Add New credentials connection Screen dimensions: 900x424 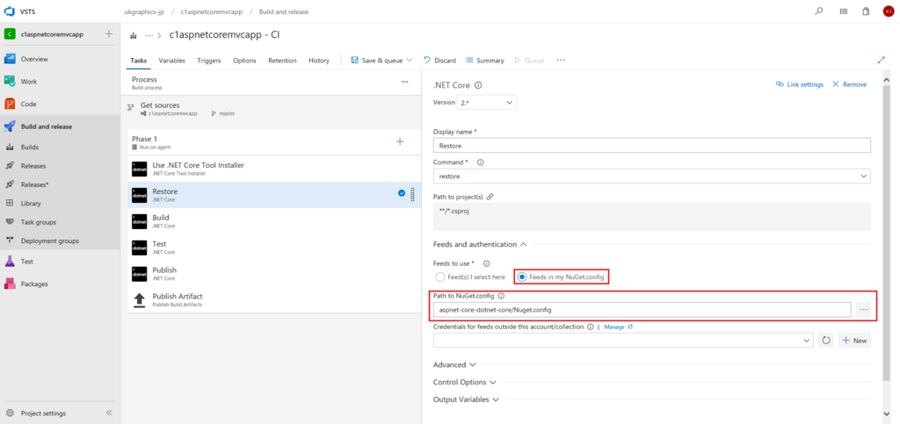pos(854,341)
